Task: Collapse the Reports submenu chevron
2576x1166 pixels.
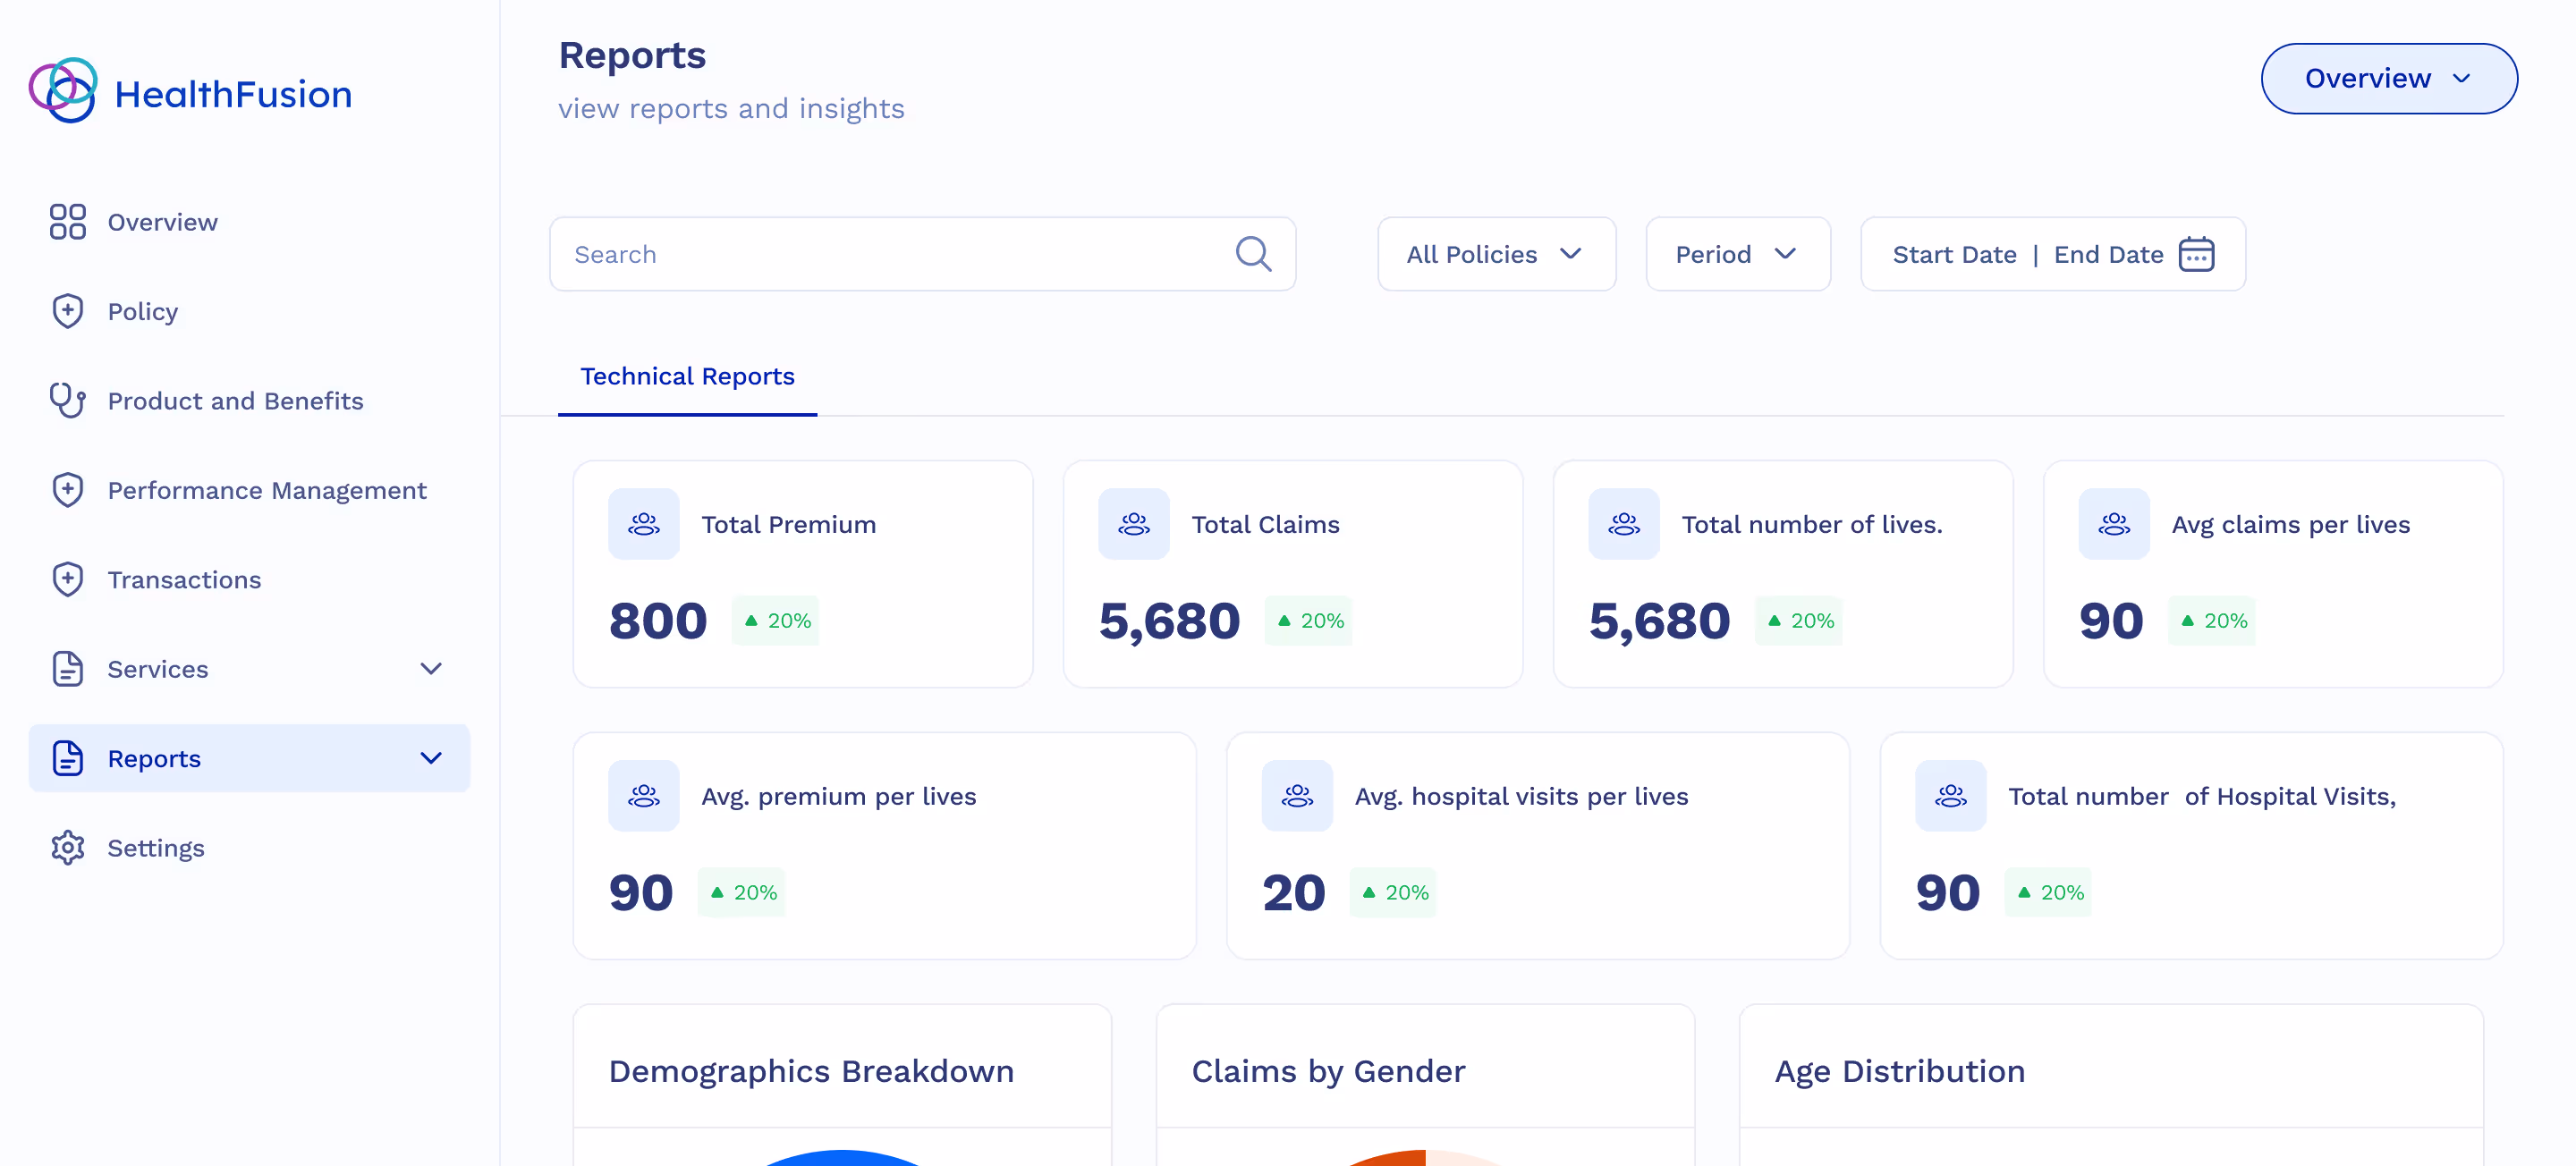Action: point(431,758)
